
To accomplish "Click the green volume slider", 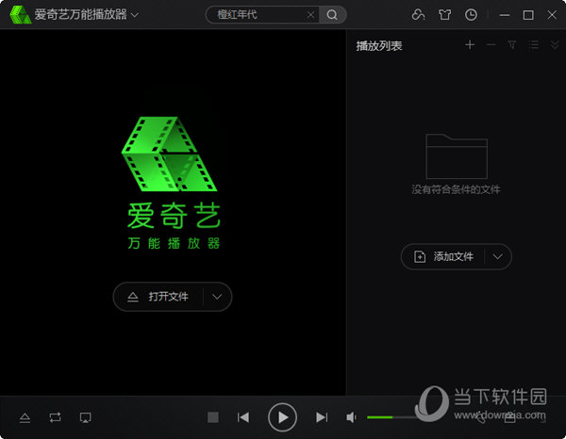I will point(391,417).
